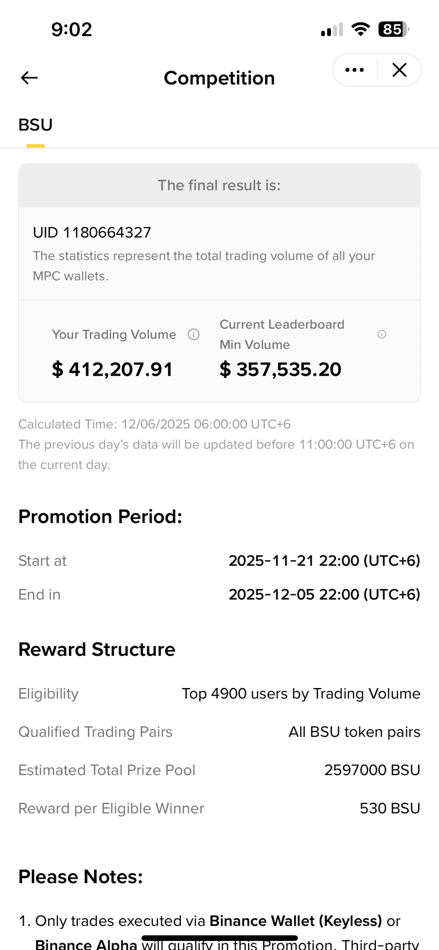439x950 pixels.
Task: Tap the $ 357,535.20 min volume value
Action: pyautogui.click(x=280, y=370)
